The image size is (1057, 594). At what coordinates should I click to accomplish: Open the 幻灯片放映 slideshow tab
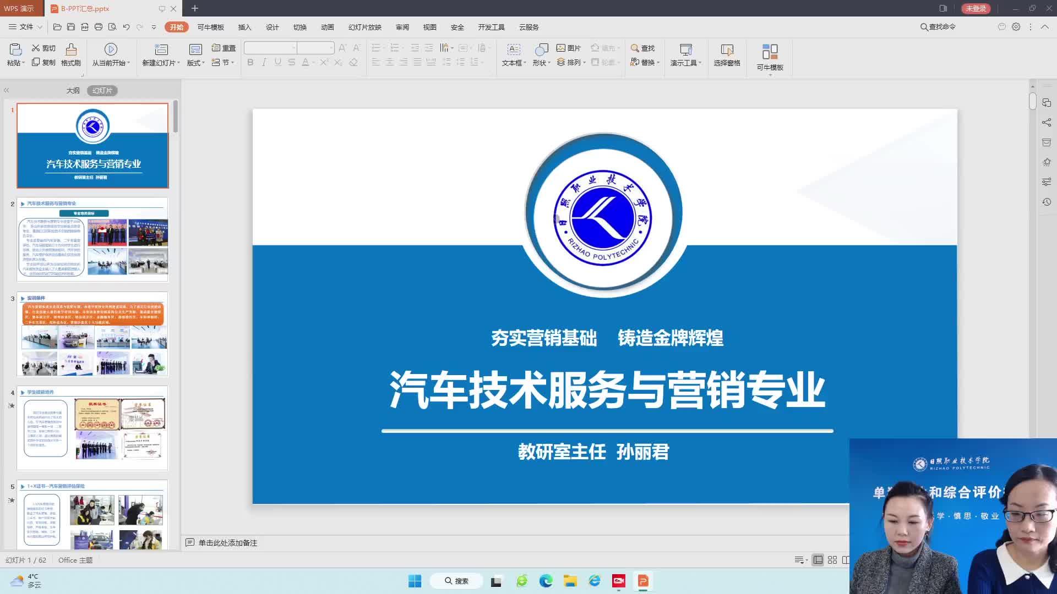(x=365, y=27)
